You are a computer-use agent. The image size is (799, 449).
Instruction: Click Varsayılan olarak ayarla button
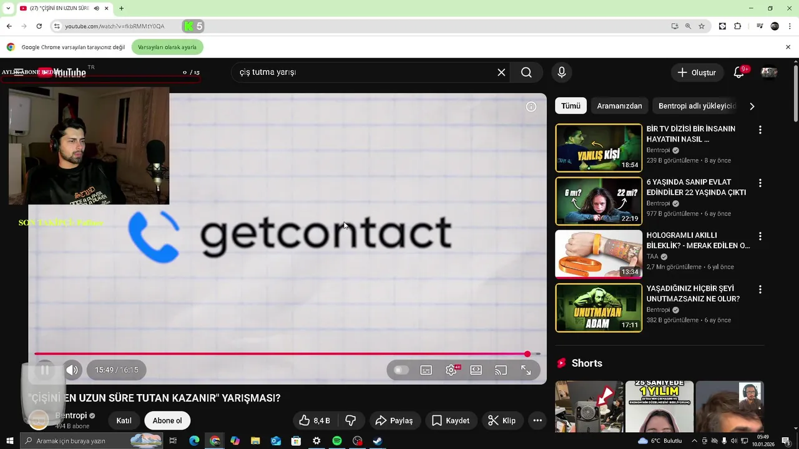167,47
